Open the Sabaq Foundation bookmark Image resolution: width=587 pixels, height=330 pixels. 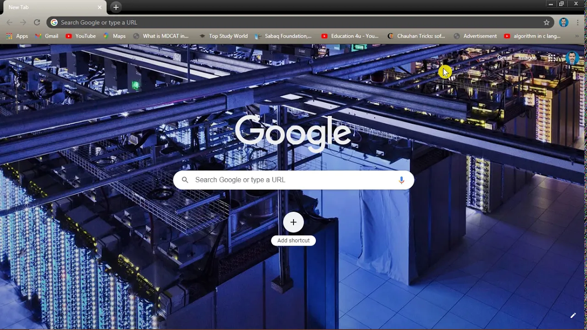coord(283,36)
